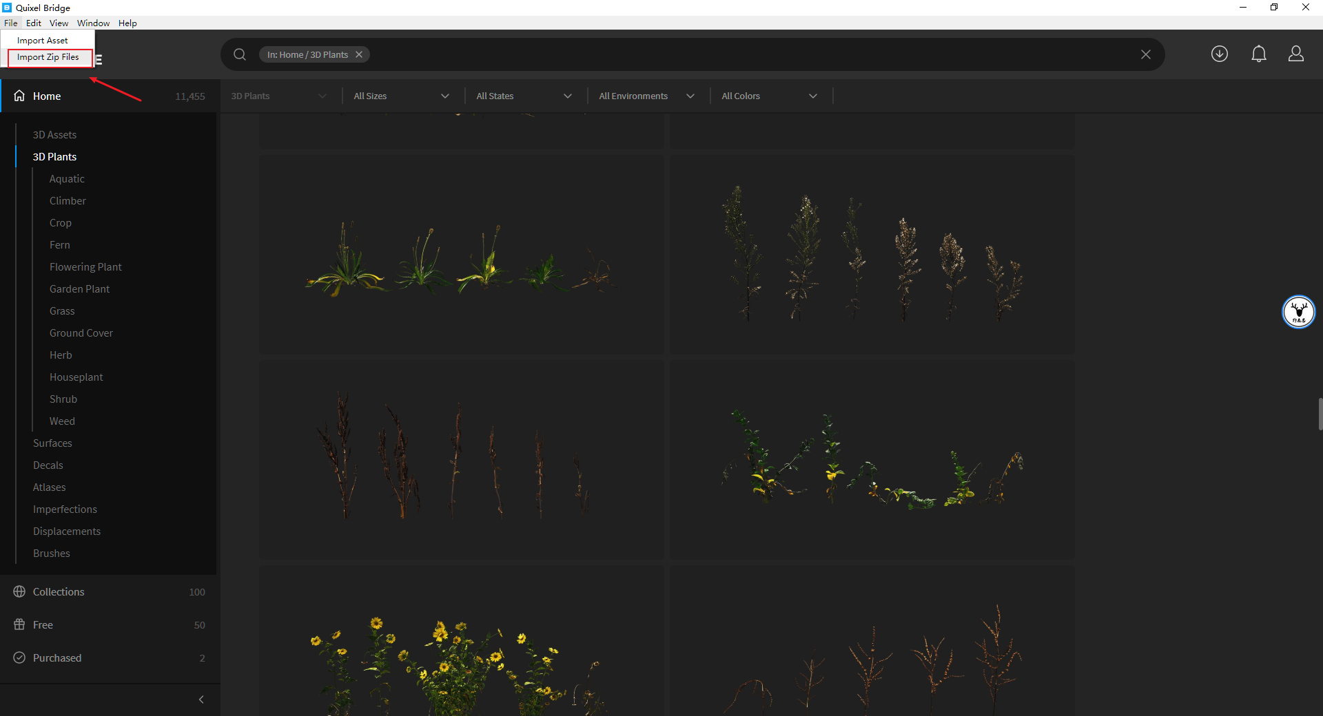This screenshot has height=716, width=1323.
Task: Open the All States dropdown
Action: [x=524, y=96]
